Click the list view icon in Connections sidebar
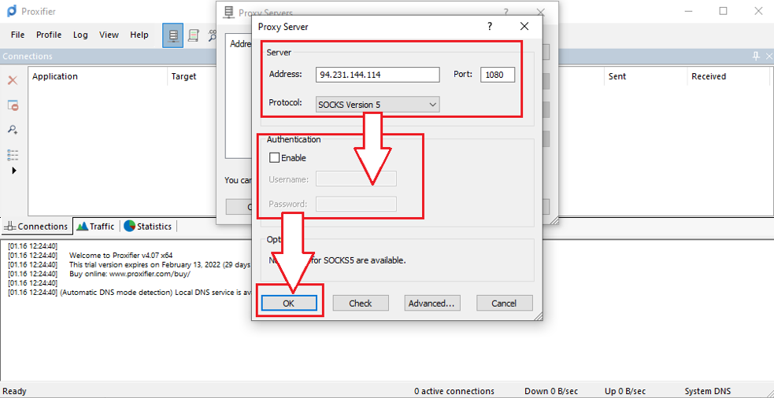This screenshot has height=398, width=774. (x=13, y=155)
